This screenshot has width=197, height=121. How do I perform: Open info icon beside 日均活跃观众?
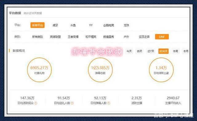coord(36,103)
